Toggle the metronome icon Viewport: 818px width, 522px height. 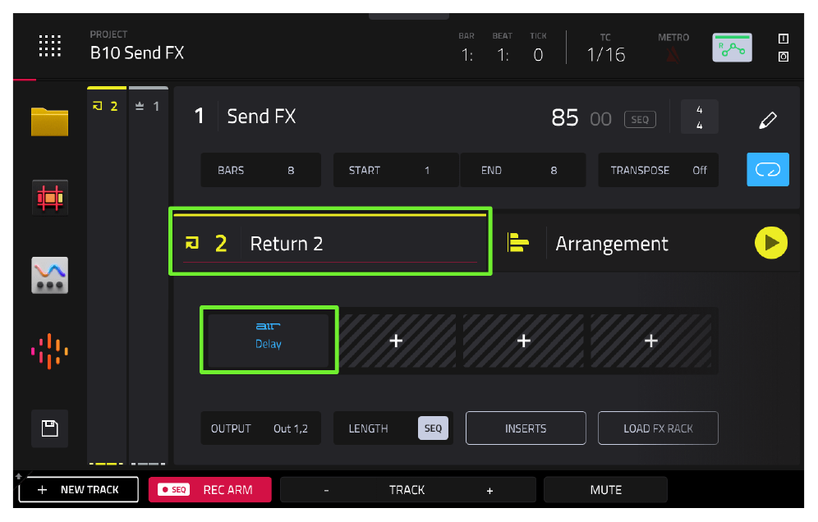click(673, 54)
